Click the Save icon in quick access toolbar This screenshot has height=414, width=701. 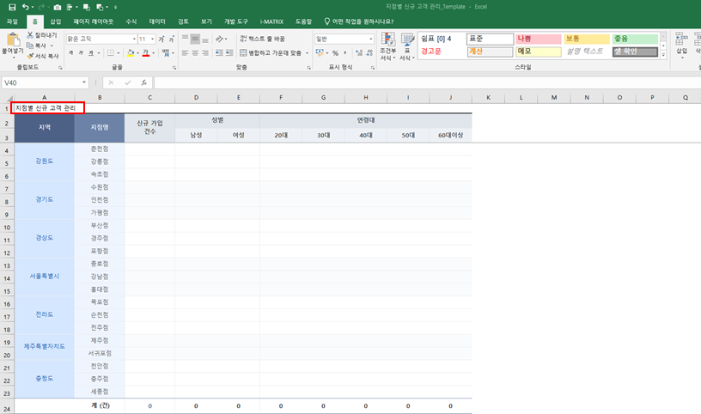point(12,7)
